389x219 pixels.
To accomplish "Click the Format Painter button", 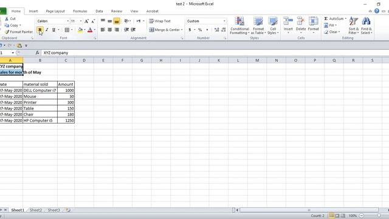I will [x=19, y=32].
